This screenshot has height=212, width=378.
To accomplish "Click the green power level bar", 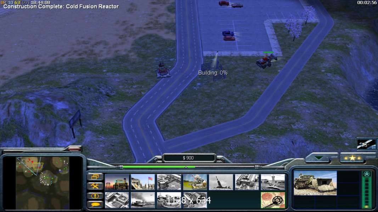I will pyautogui.click(x=159, y=166).
